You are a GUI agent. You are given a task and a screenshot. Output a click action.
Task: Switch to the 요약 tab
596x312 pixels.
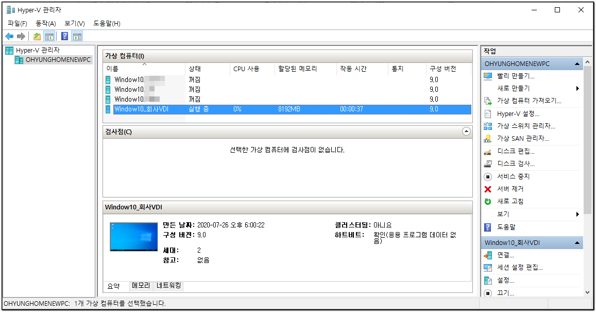(x=114, y=286)
